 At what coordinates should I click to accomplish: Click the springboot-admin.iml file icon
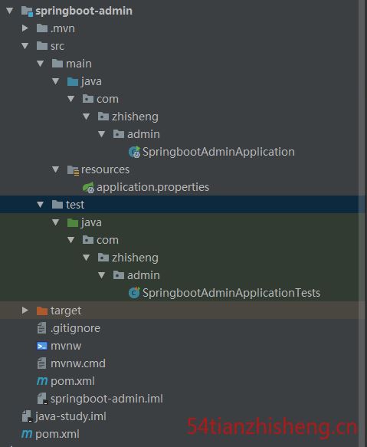click(x=42, y=399)
